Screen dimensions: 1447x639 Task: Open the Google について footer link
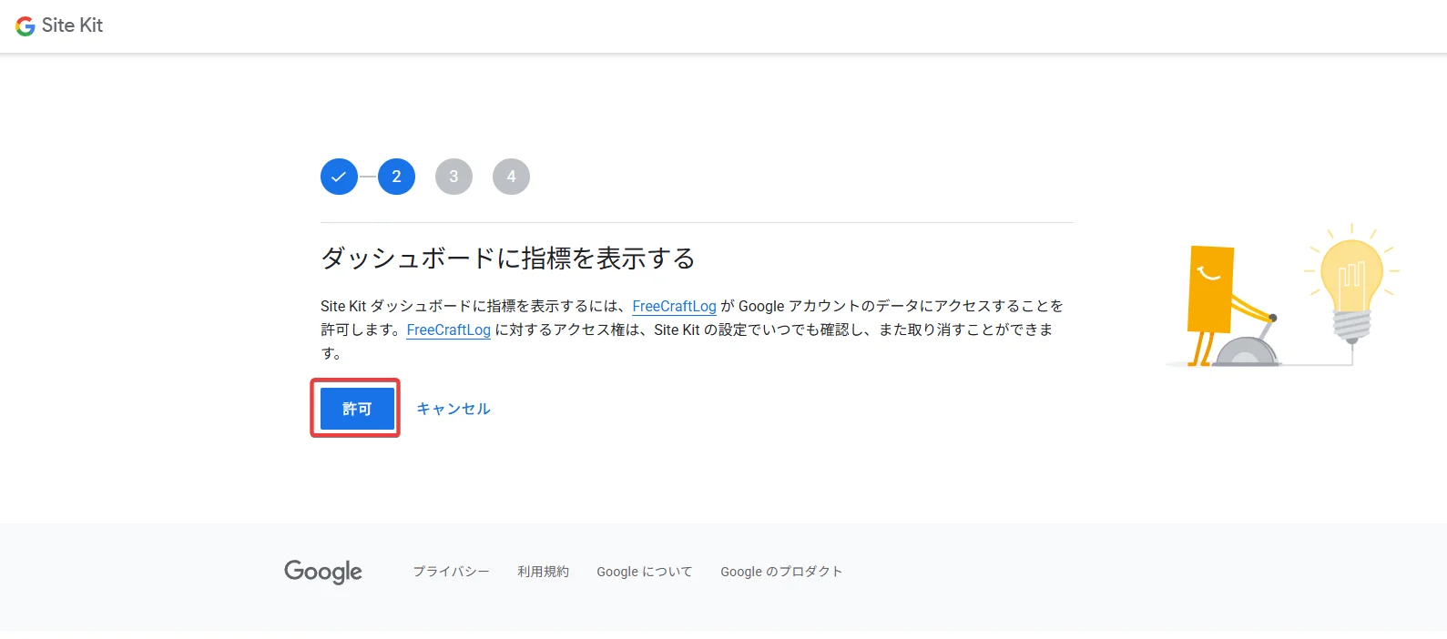[x=645, y=572]
